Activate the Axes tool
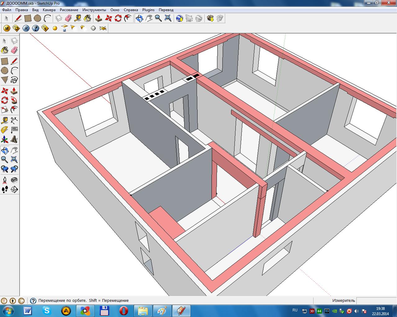397x317 pixels. pyautogui.click(x=5, y=139)
